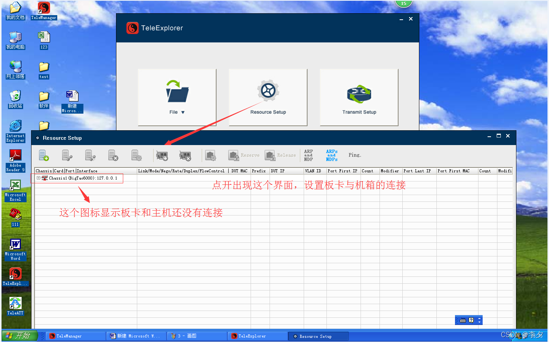Click the Resource Setup taskbar item

(x=318, y=336)
